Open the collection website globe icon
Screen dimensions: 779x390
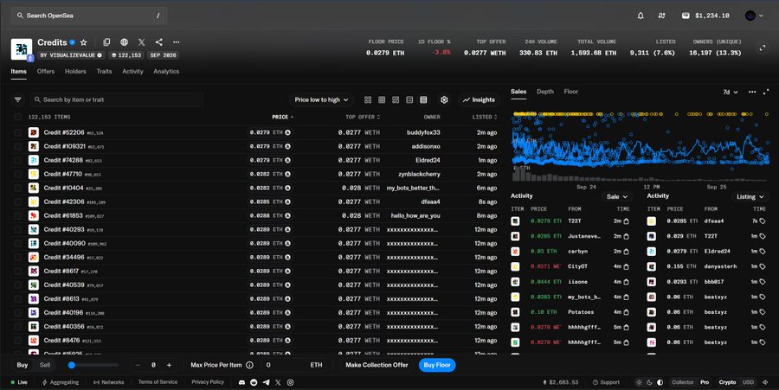[x=124, y=42]
